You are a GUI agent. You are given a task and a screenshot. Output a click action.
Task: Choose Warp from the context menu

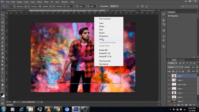click(109, 39)
